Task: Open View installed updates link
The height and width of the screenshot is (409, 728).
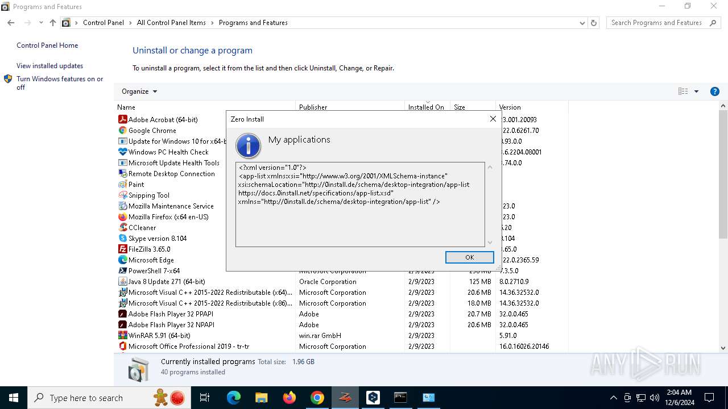Action: point(49,66)
